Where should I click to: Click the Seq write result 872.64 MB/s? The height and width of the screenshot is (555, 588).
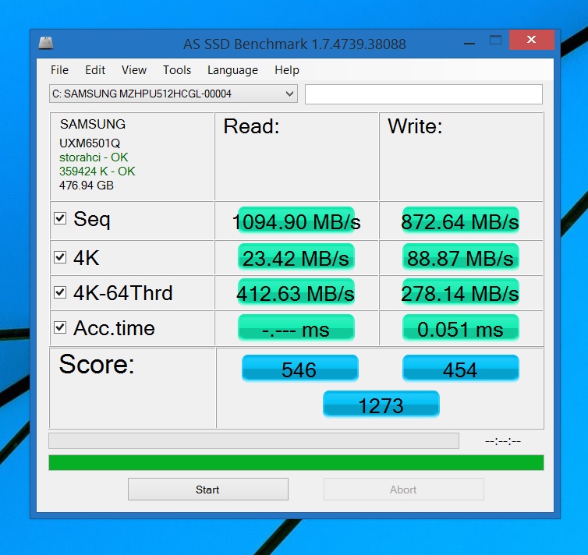pos(460,221)
